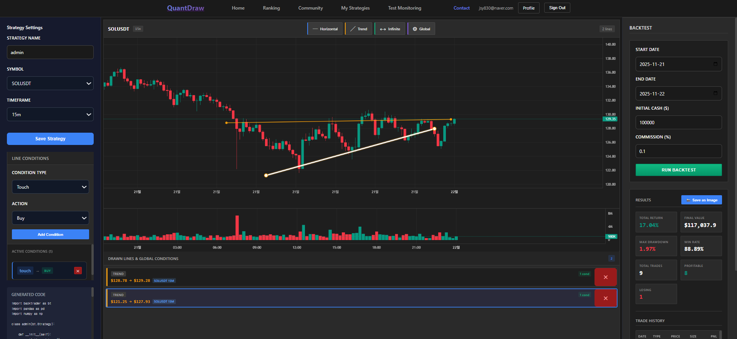Click the Total Trades 9 card
Image resolution: width=737 pixels, height=339 pixels.
656,270
